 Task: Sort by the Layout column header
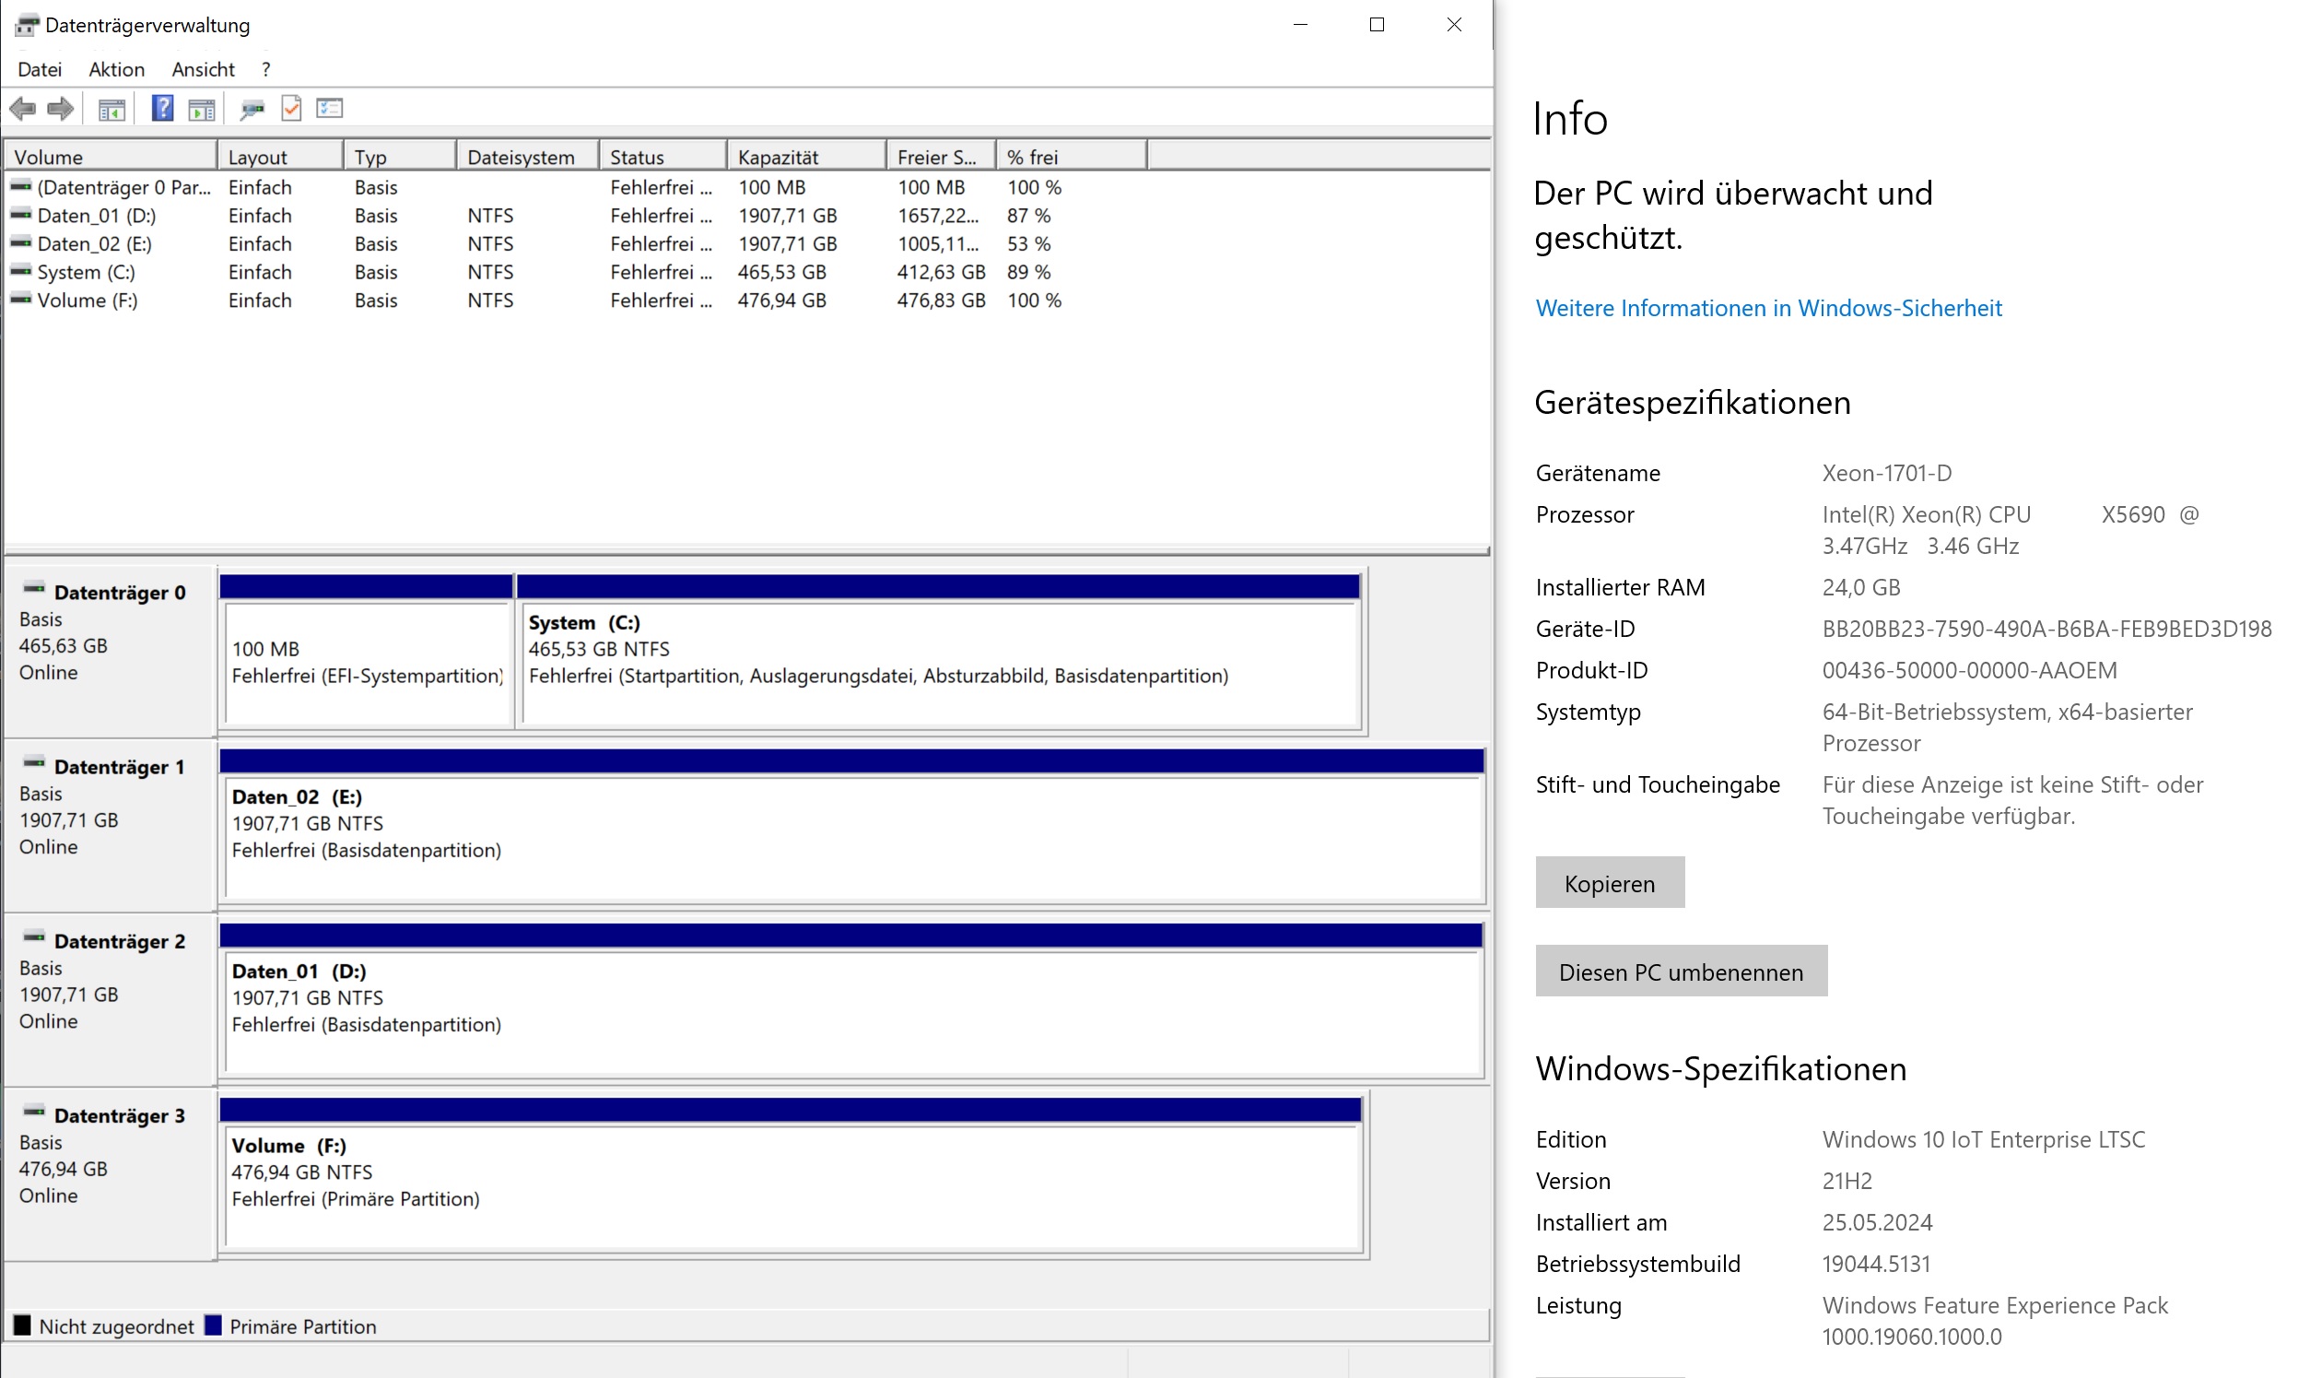tap(280, 157)
